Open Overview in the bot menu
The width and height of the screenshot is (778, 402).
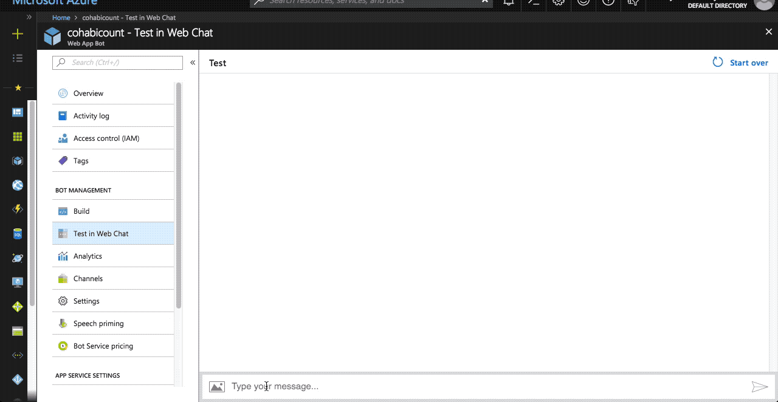tap(113, 94)
